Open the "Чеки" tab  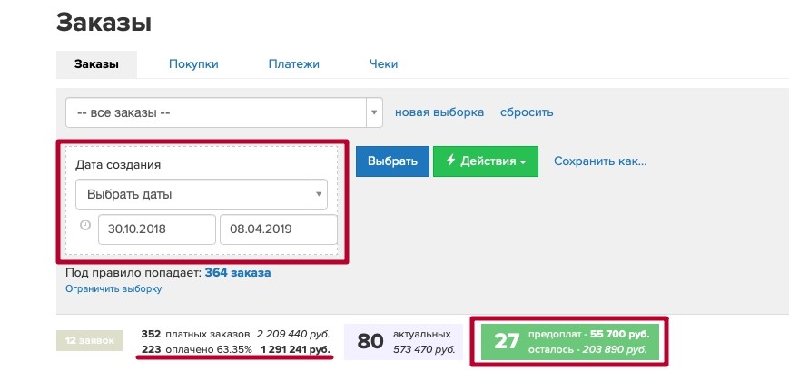click(x=383, y=63)
